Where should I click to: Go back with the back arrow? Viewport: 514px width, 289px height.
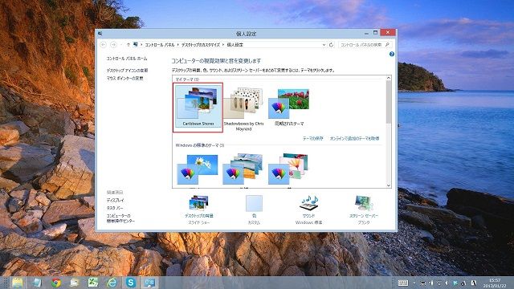coord(104,45)
